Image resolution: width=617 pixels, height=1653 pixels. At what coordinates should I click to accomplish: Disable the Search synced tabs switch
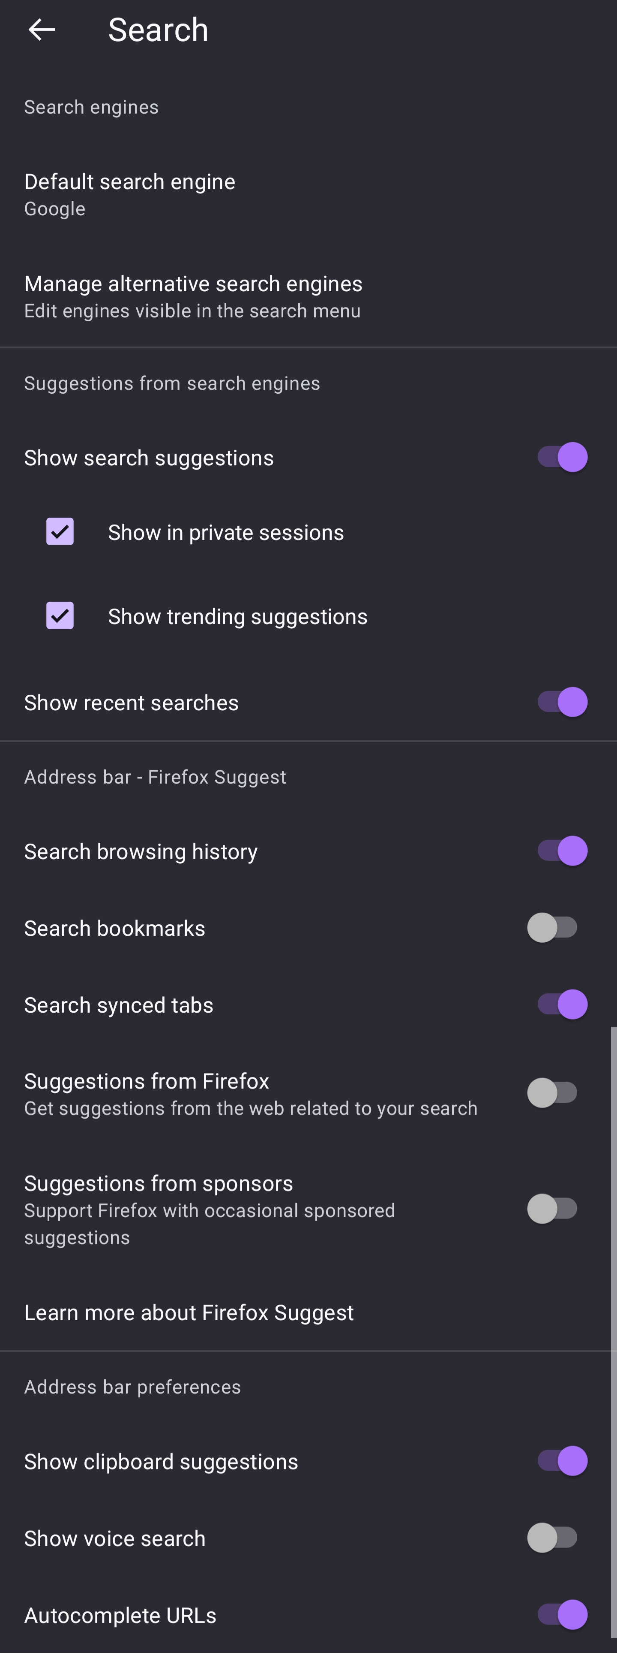562,1005
